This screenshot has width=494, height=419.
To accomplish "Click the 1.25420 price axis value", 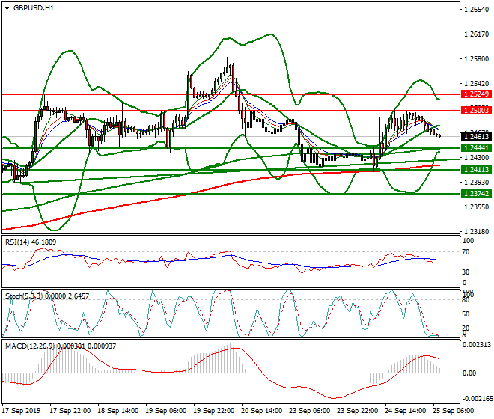I will (477, 84).
